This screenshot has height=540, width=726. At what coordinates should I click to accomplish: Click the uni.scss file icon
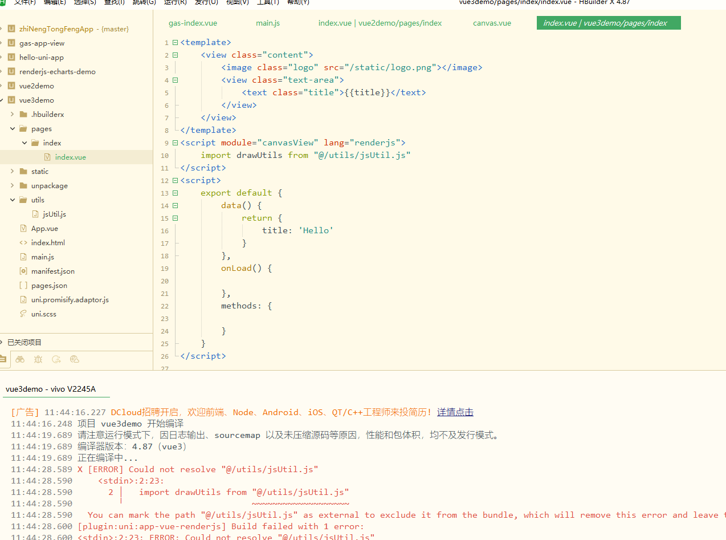pyautogui.click(x=23, y=314)
